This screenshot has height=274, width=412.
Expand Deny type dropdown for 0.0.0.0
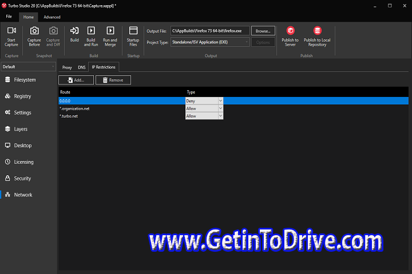220,100
